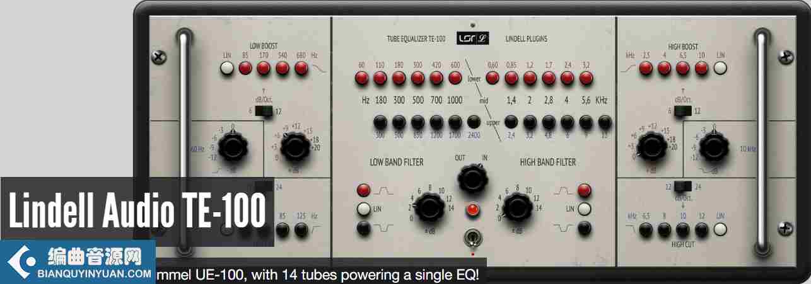Select lower-row red 1,2 kHz button
Viewport: 811px width, 284px height.
[x=530, y=78]
